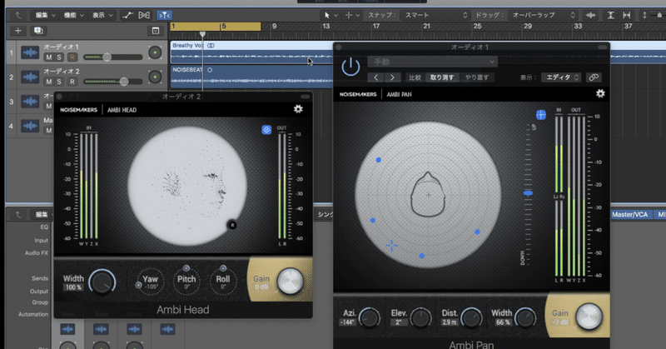Click the Yaw value '-105°'

pos(151,287)
